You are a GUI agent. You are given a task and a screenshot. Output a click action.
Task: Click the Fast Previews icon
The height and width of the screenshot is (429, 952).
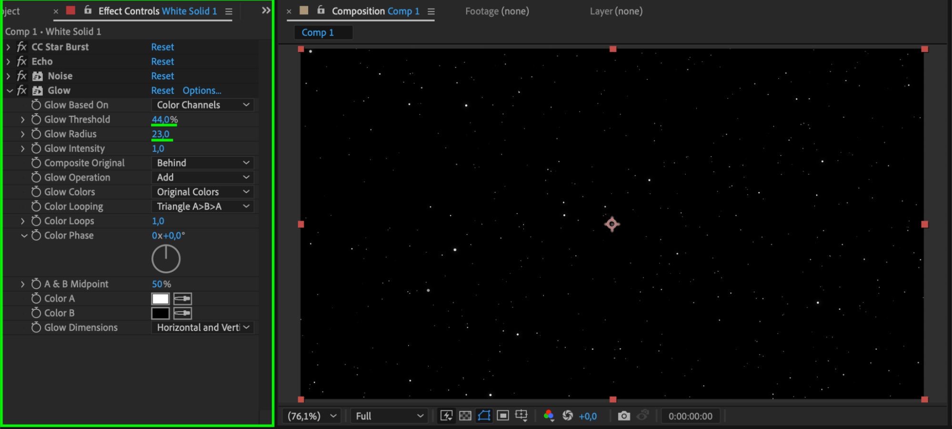[446, 416]
